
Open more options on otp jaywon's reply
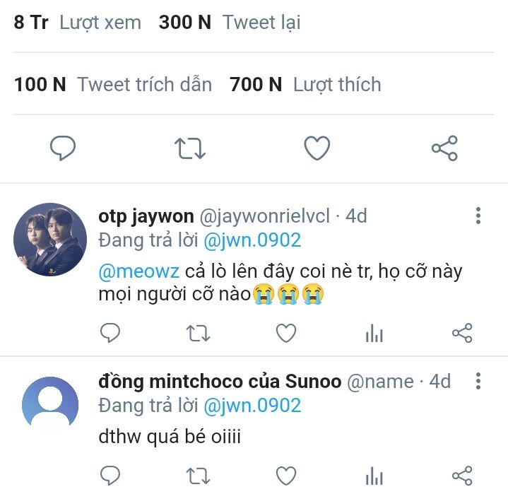pyautogui.click(x=478, y=216)
